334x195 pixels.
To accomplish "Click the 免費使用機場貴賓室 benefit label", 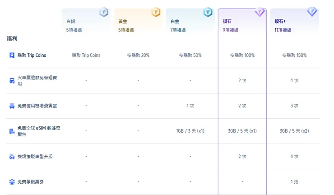I will point(37,106).
